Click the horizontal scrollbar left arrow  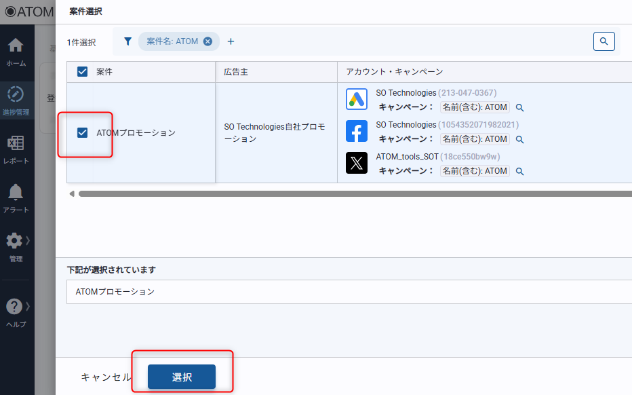coord(73,193)
